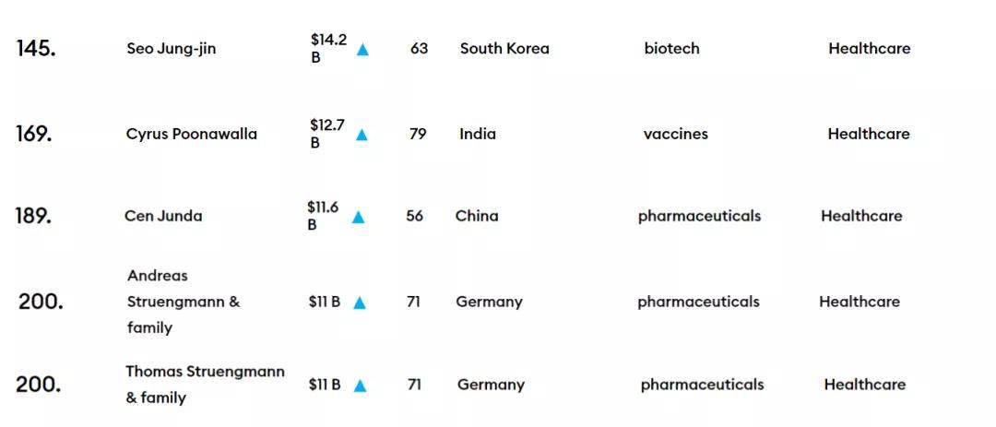Click the up arrow in Andreas Struengmann's row
Image resolution: width=996 pixels, height=427 pixels.
(360, 302)
